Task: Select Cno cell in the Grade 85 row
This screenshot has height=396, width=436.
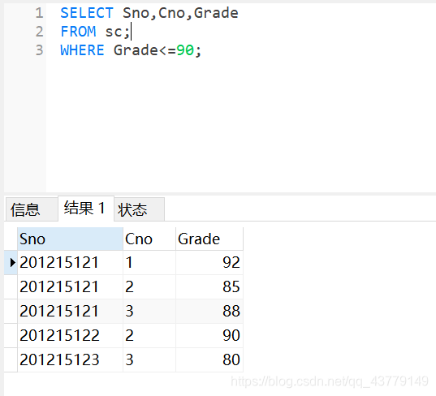Action: pos(149,286)
